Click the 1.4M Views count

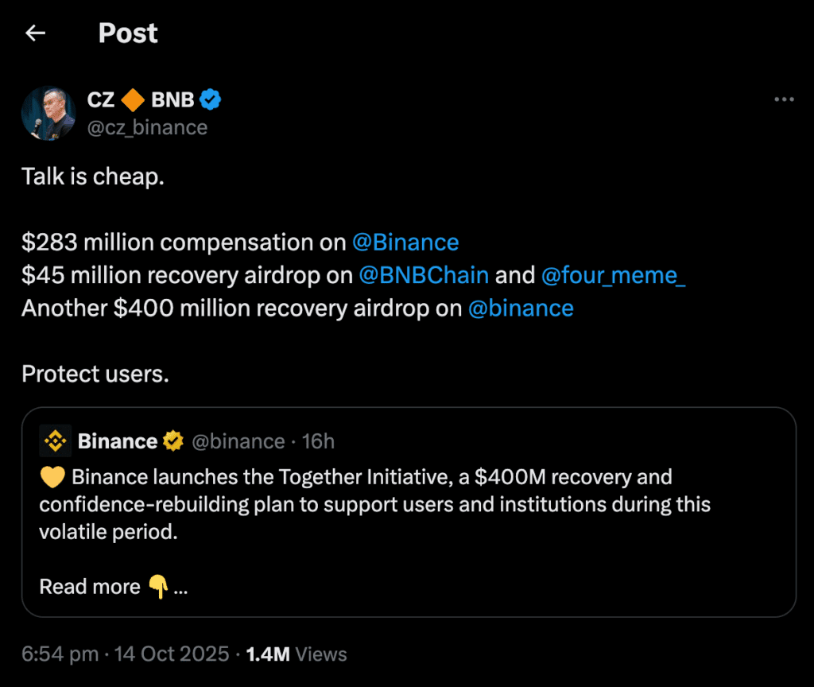[297, 654]
